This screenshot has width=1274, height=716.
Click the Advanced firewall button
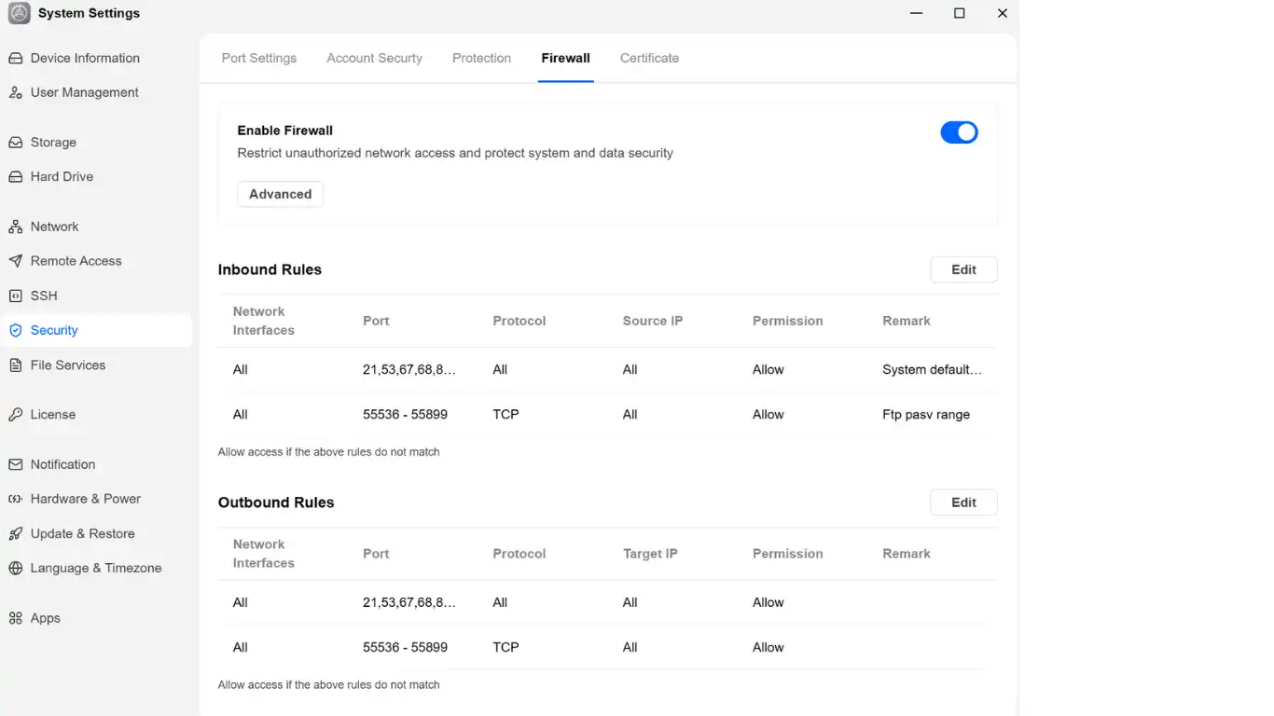coord(280,194)
